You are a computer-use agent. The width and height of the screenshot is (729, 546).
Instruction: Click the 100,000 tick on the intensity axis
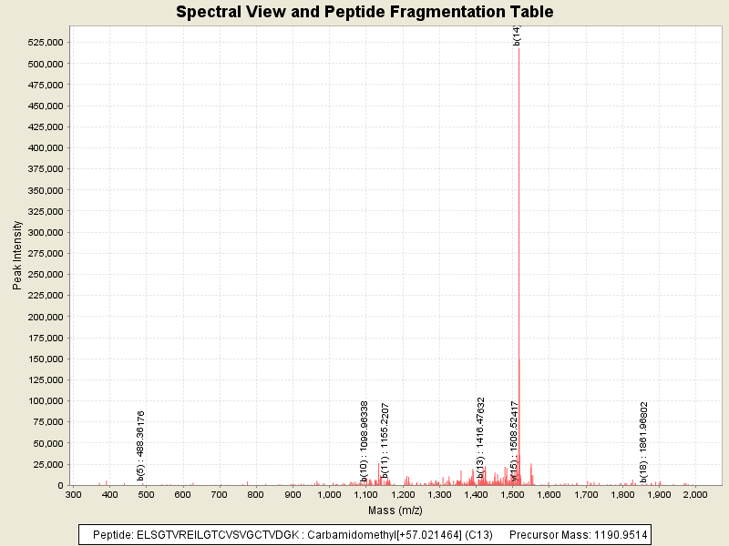pyautogui.click(x=45, y=401)
